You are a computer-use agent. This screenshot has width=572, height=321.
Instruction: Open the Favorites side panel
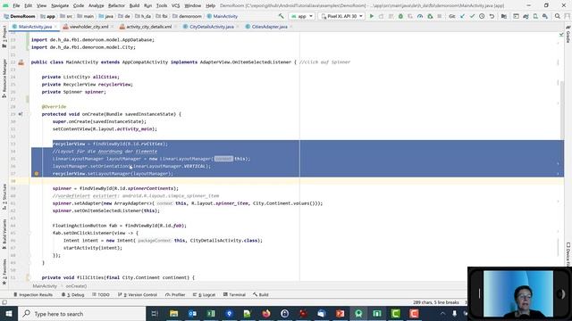click(x=4, y=272)
